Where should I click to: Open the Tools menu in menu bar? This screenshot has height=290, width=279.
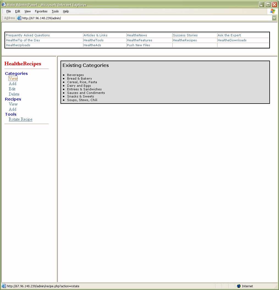(55, 11)
